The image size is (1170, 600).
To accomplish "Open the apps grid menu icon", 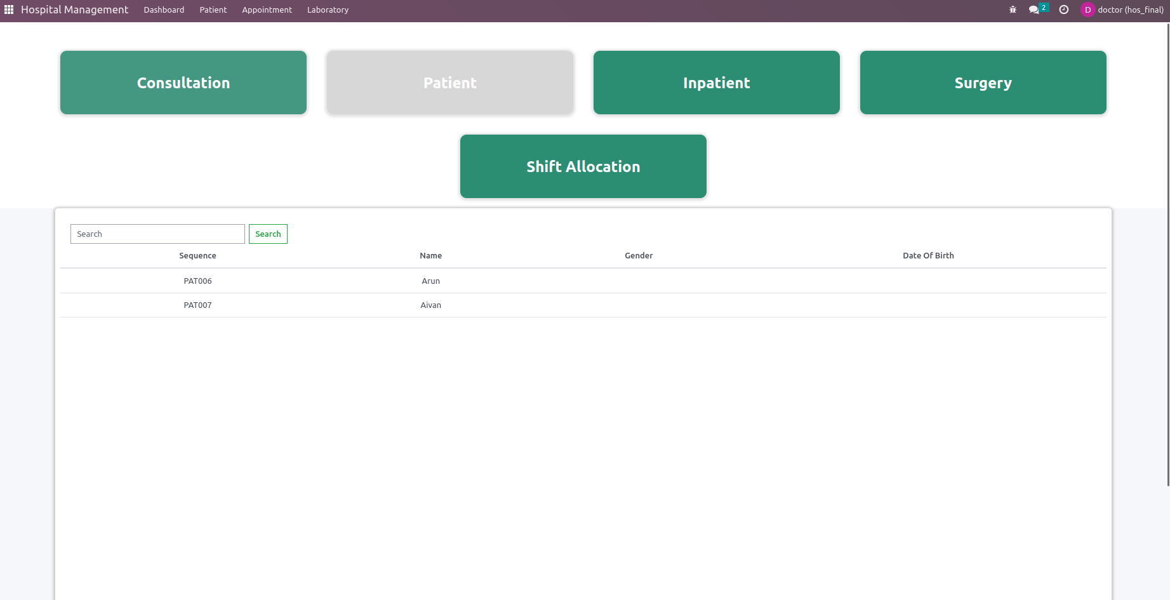I will 9,10.
